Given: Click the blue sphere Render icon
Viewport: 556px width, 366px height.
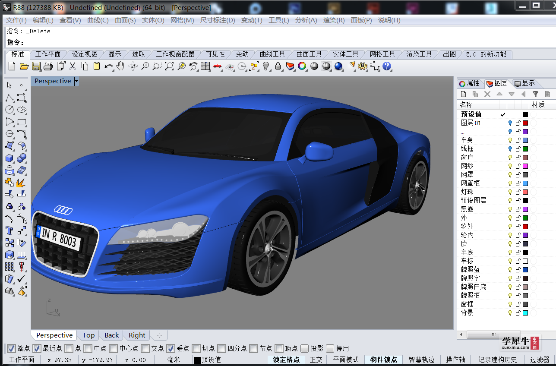Looking at the screenshot, I should click(x=338, y=66).
